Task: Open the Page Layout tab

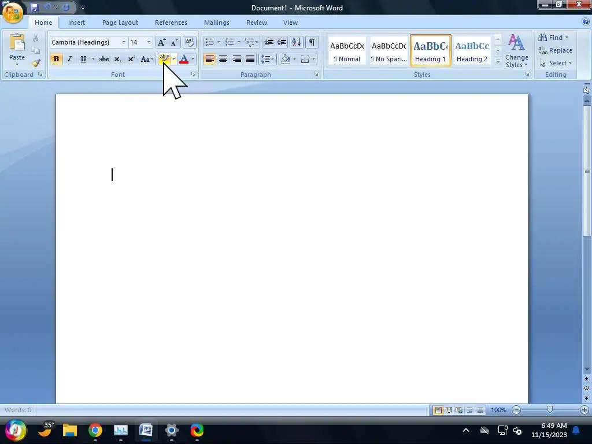Action: click(x=120, y=23)
